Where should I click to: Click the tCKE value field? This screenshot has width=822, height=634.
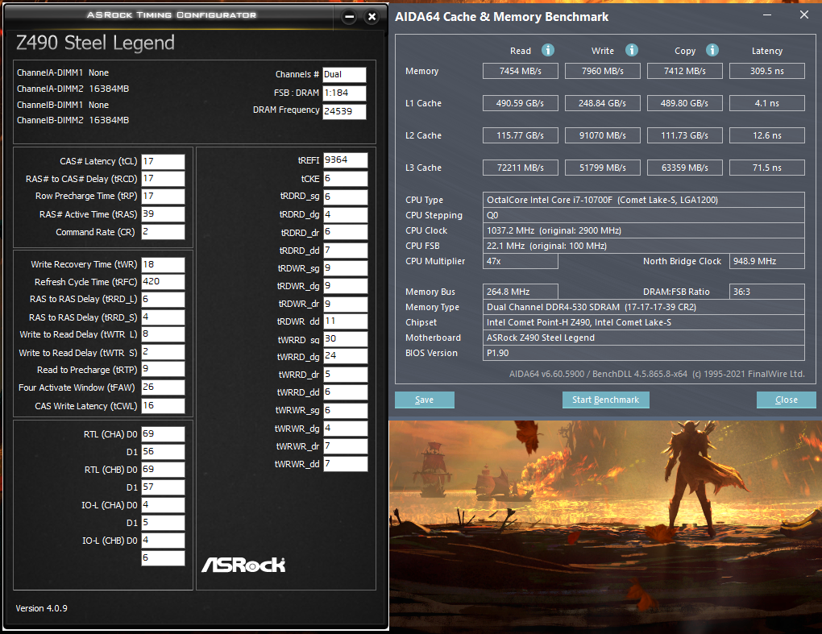[x=346, y=179]
